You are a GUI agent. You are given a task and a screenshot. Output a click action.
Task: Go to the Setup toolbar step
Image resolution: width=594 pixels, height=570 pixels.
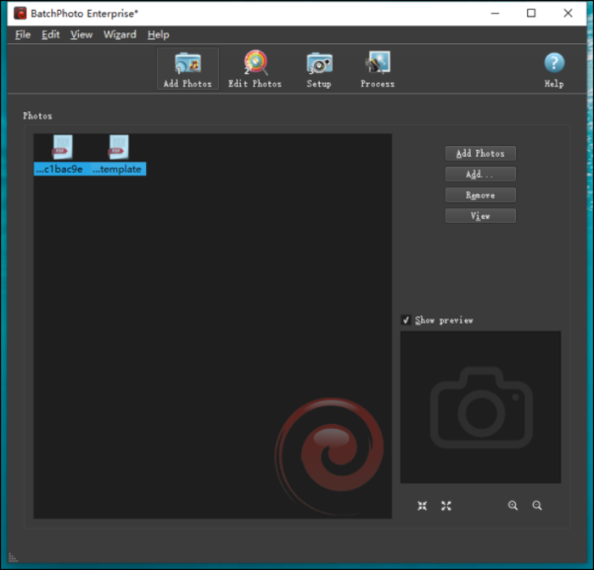point(318,69)
